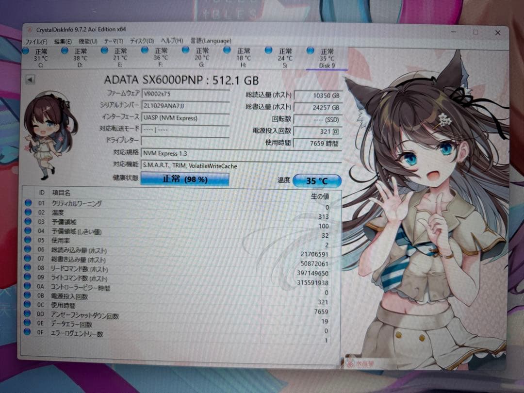Viewport: 524px width, 393px height.
Task: Open the テーマ(T) menu
Action: (x=114, y=41)
